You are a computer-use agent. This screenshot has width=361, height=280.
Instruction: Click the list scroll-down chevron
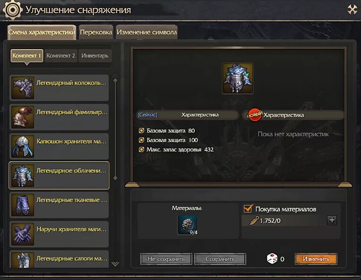115,263
